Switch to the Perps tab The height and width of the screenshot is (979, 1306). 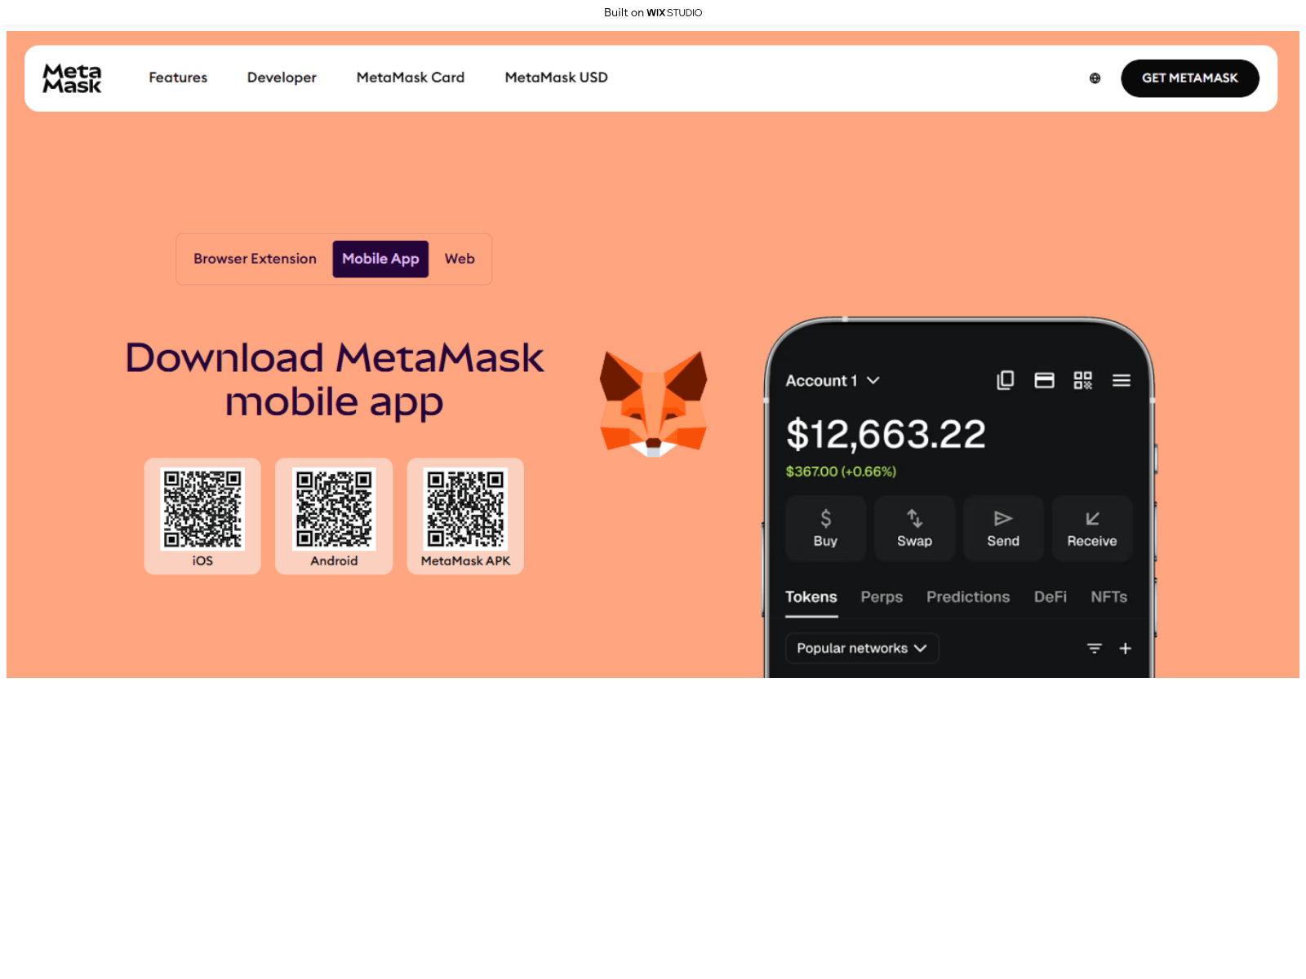click(882, 596)
